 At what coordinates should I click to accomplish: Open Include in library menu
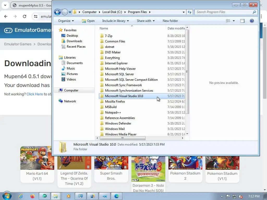pos(116,21)
